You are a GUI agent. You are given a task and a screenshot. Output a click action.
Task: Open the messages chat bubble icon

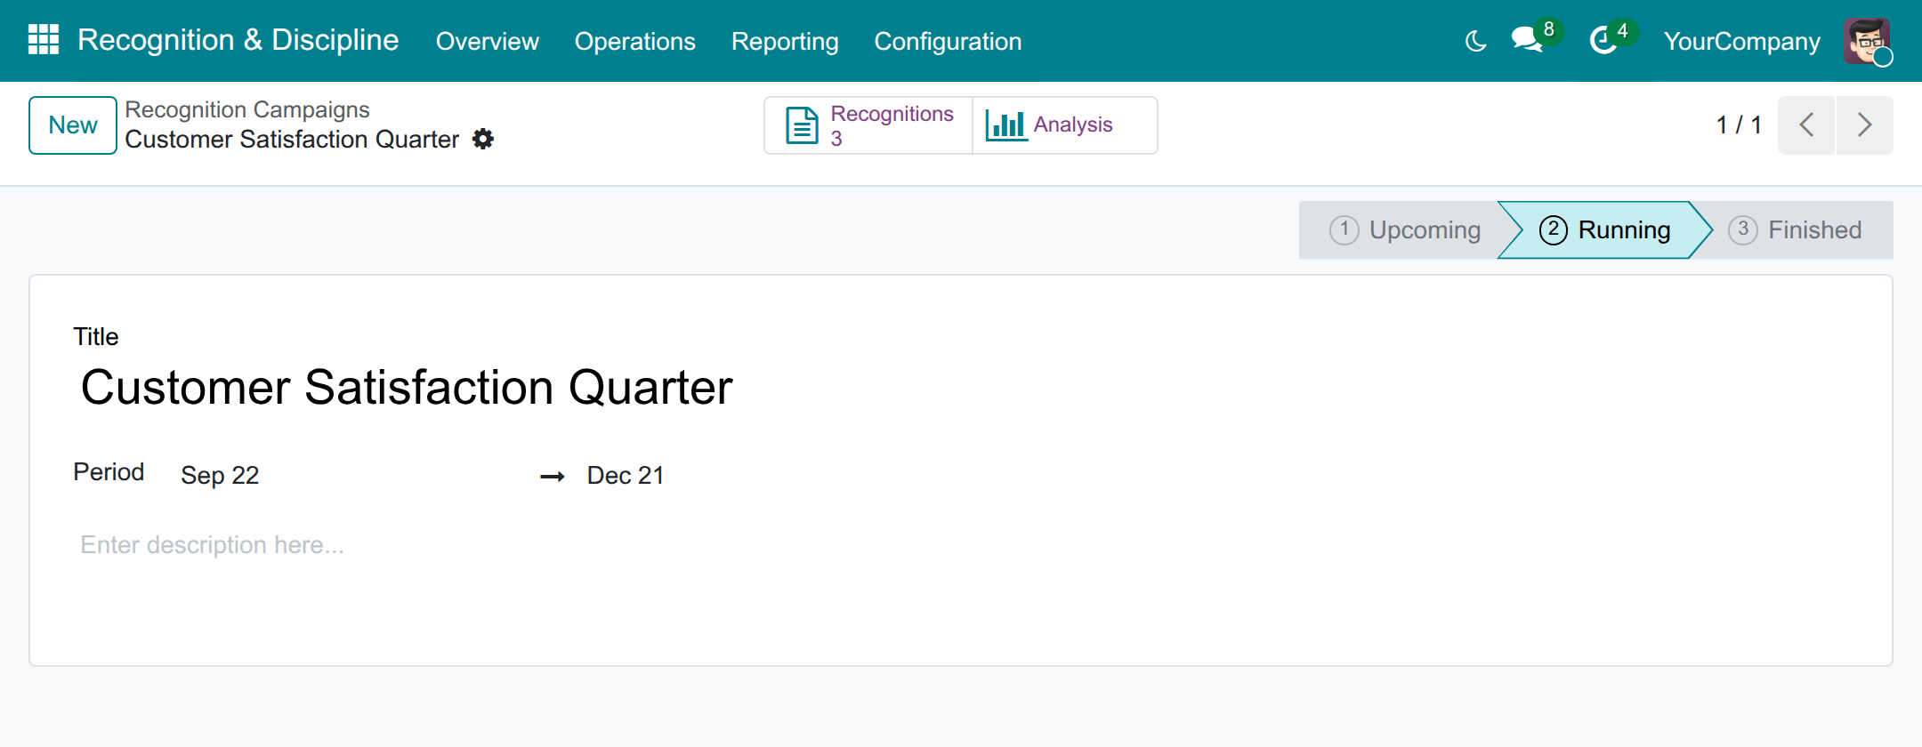coord(1527,40)
